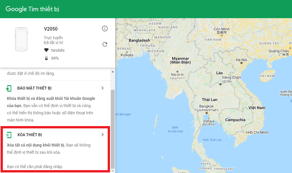Click the QUẢNG TÂY province label
Image resolution: width=292 pixels, height=173 pixels.
pos(269,43)
